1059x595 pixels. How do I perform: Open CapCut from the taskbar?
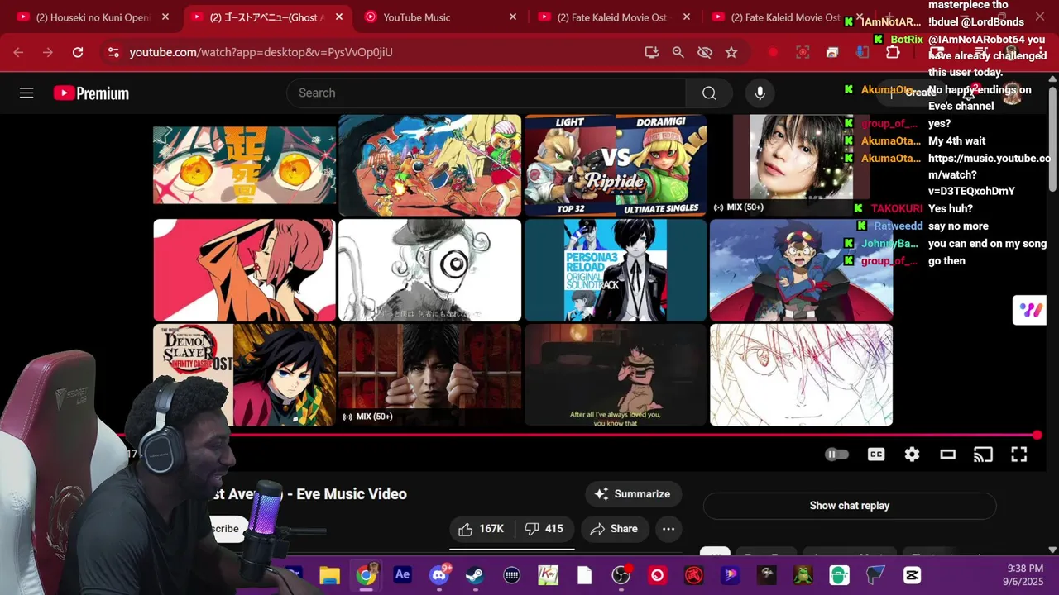coord(912,575)
